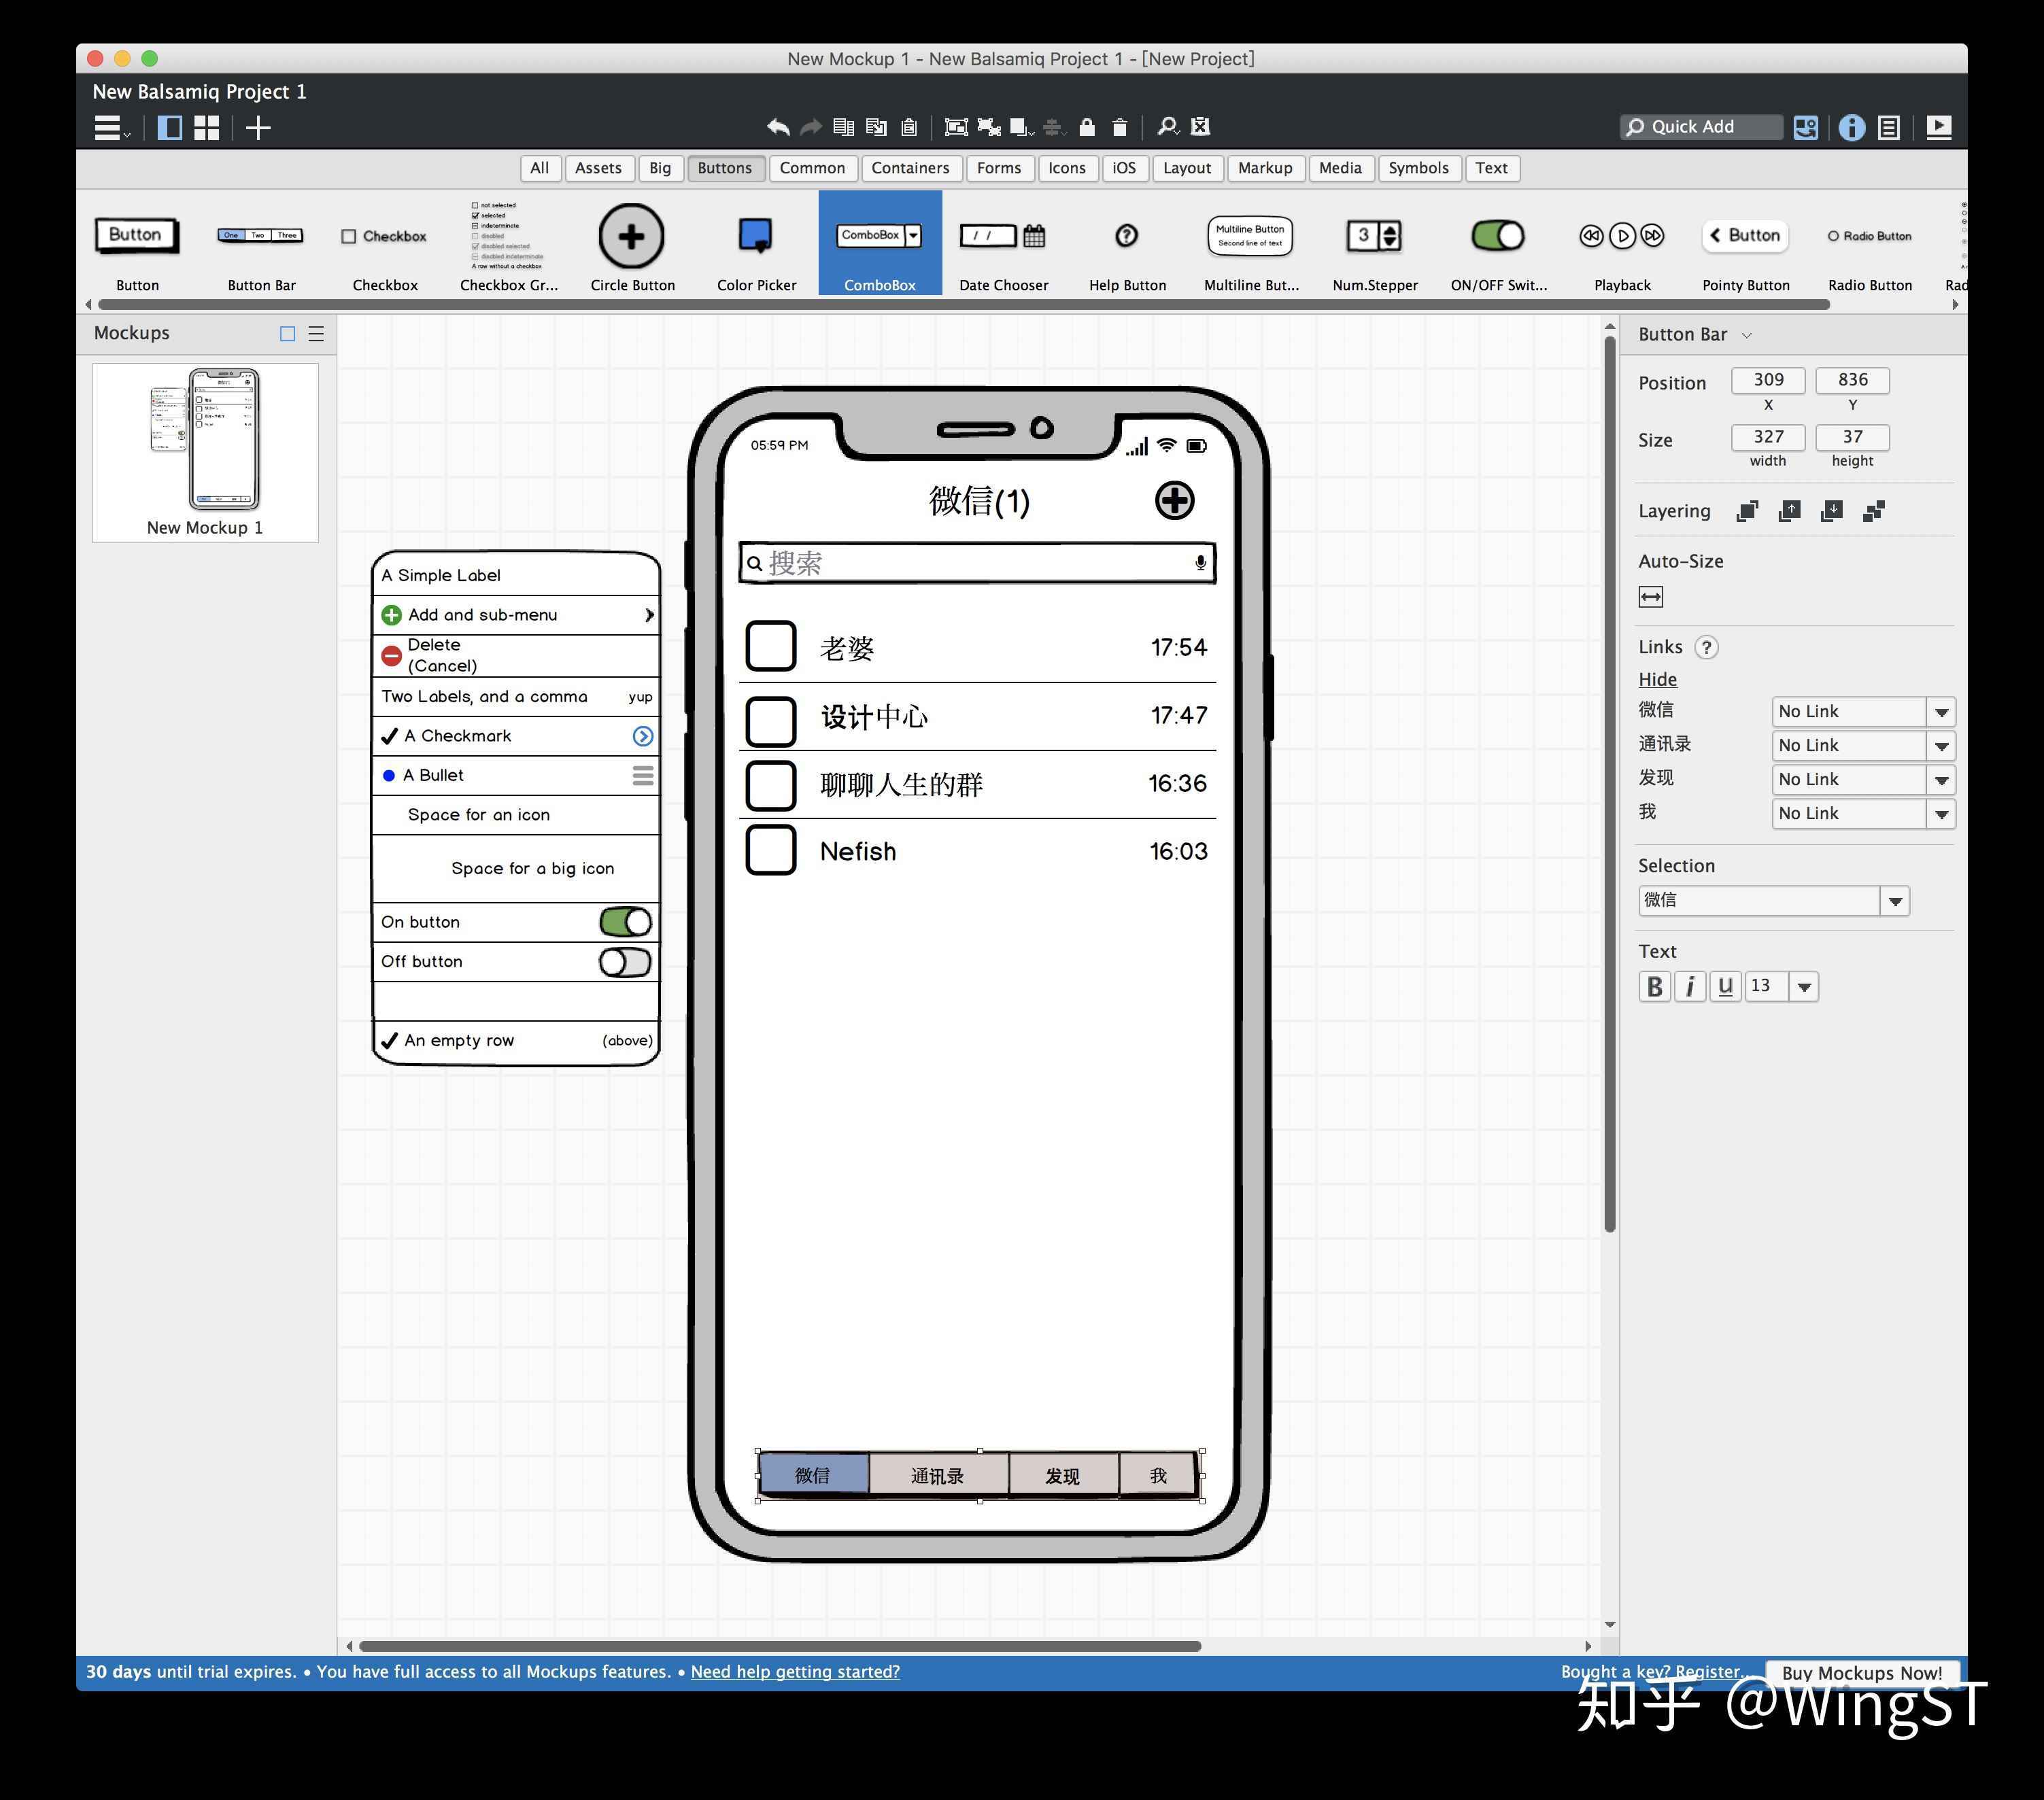The height and width of the screenshot is (1800, 2044).
Task: Click the Links help question mark
Action: pos(1707,646)
